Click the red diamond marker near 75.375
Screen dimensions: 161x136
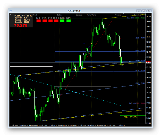[120, 57]
